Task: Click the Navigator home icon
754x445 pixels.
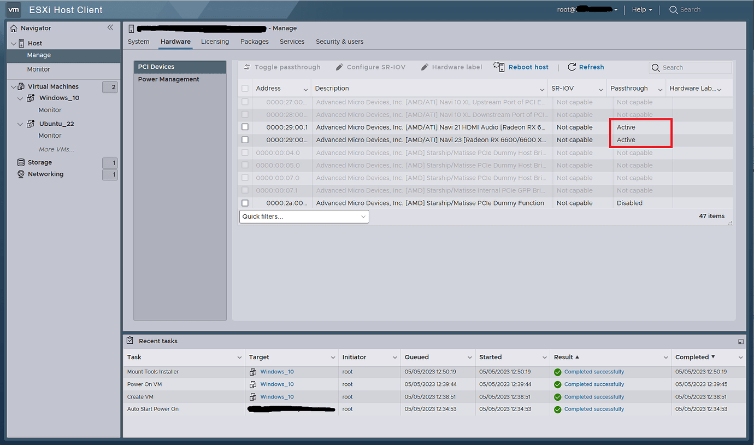Action: 14,28
